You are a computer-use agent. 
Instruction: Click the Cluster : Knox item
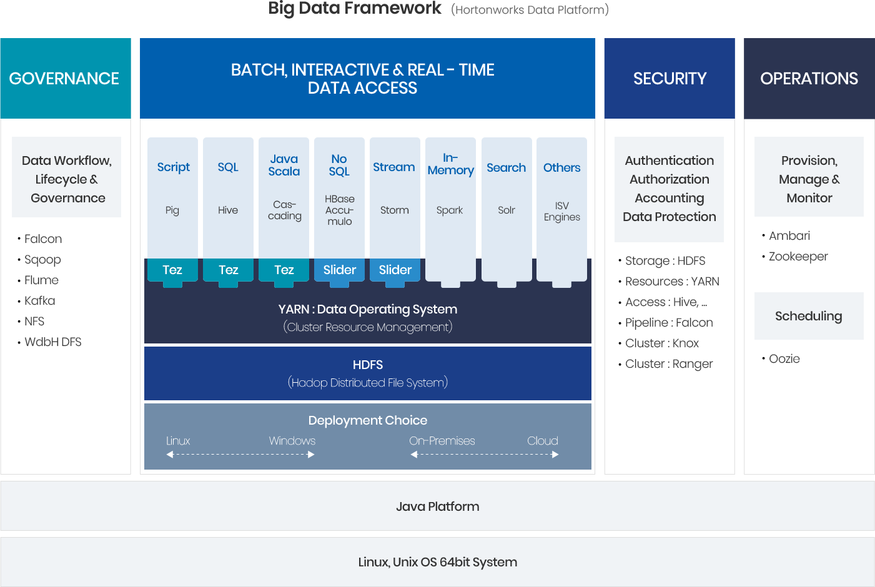[x=661, y=343]
